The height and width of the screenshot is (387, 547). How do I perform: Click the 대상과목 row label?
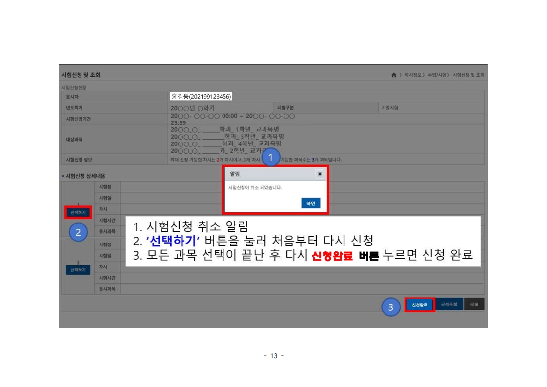click(74, 139)
